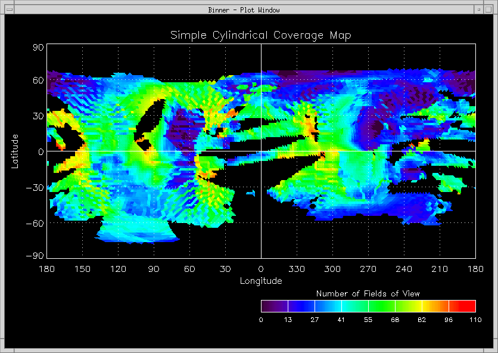
Task: Click the orange 82–96 colorbar segment
Action: [x=435, y=306]
